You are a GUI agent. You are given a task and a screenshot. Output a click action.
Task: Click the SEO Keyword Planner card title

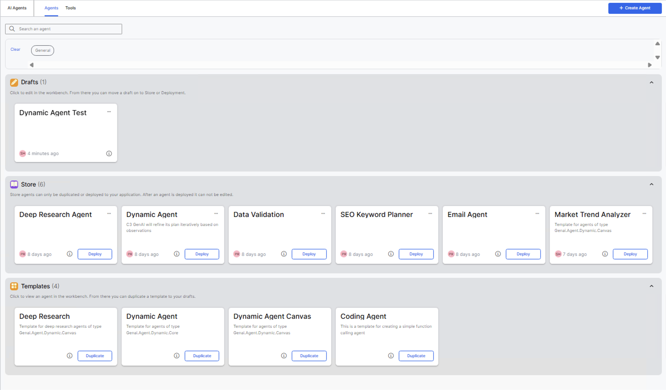376,215
